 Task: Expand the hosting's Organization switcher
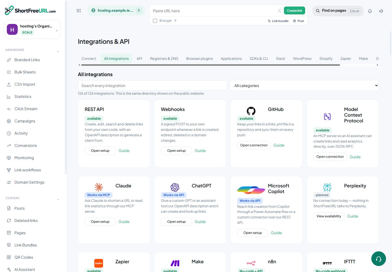32,29
